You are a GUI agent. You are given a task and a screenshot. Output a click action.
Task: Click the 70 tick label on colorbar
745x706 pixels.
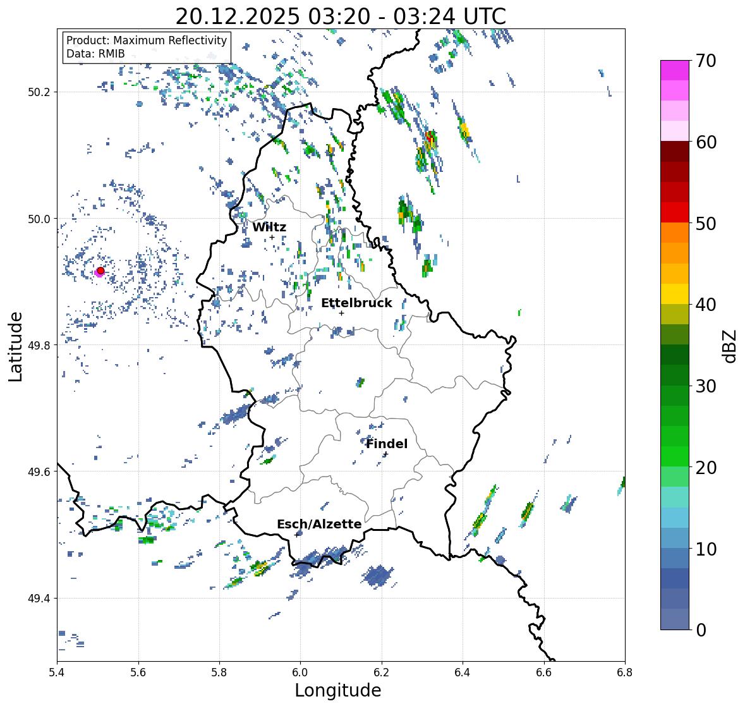[x=705, y=61]
